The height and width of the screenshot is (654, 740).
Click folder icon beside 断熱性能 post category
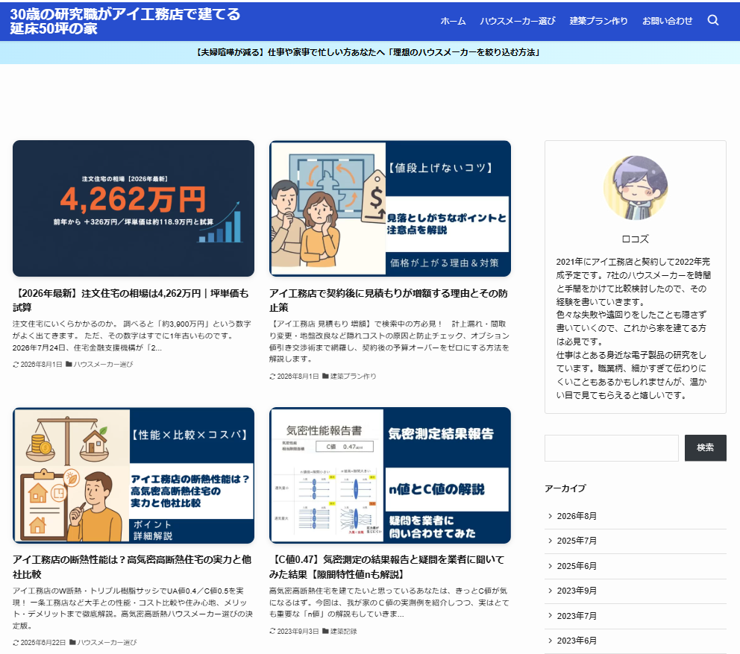72,642
